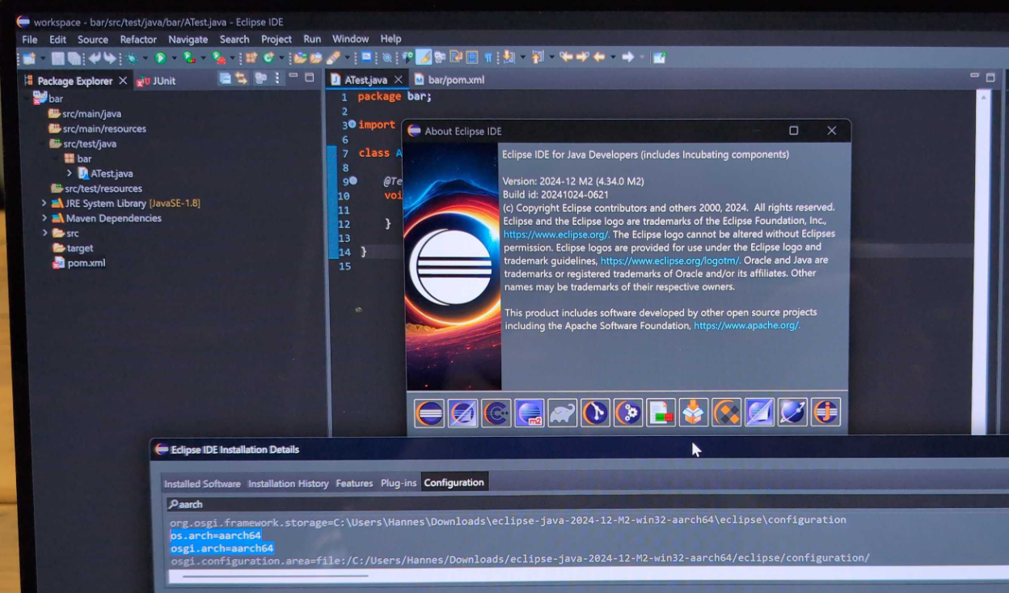This screenshot has width=1009, height=593.
Task: Toggle Link with Editor in Package Explorer
Action: (x=241, y=78)
